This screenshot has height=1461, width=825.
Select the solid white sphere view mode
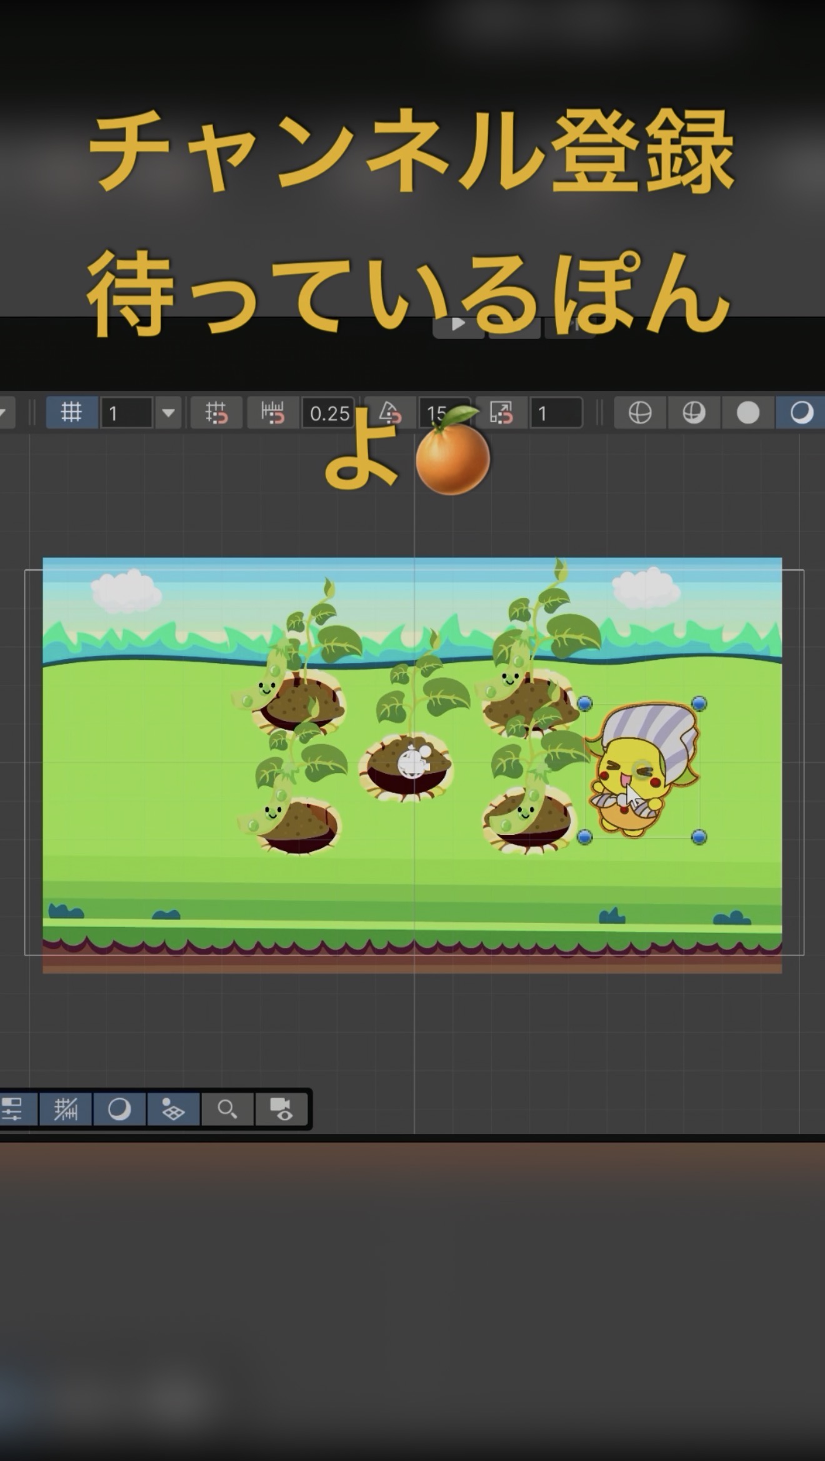click(x=748, y=413)
